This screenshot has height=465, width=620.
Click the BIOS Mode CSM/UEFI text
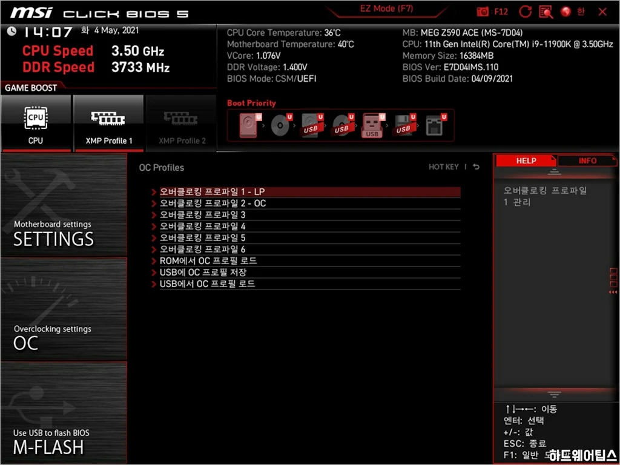tap(272, 78)
